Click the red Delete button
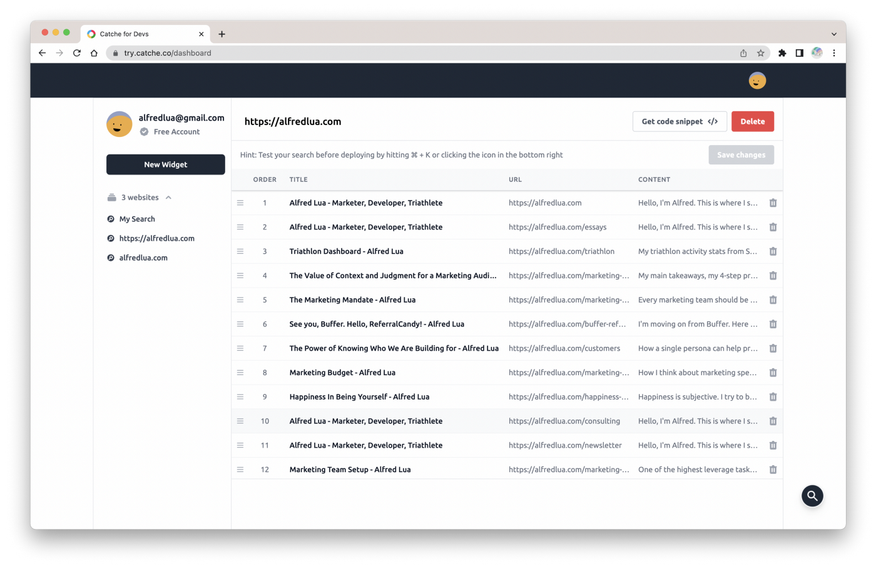Screen dimensions: 876x569 coord(753,121)
